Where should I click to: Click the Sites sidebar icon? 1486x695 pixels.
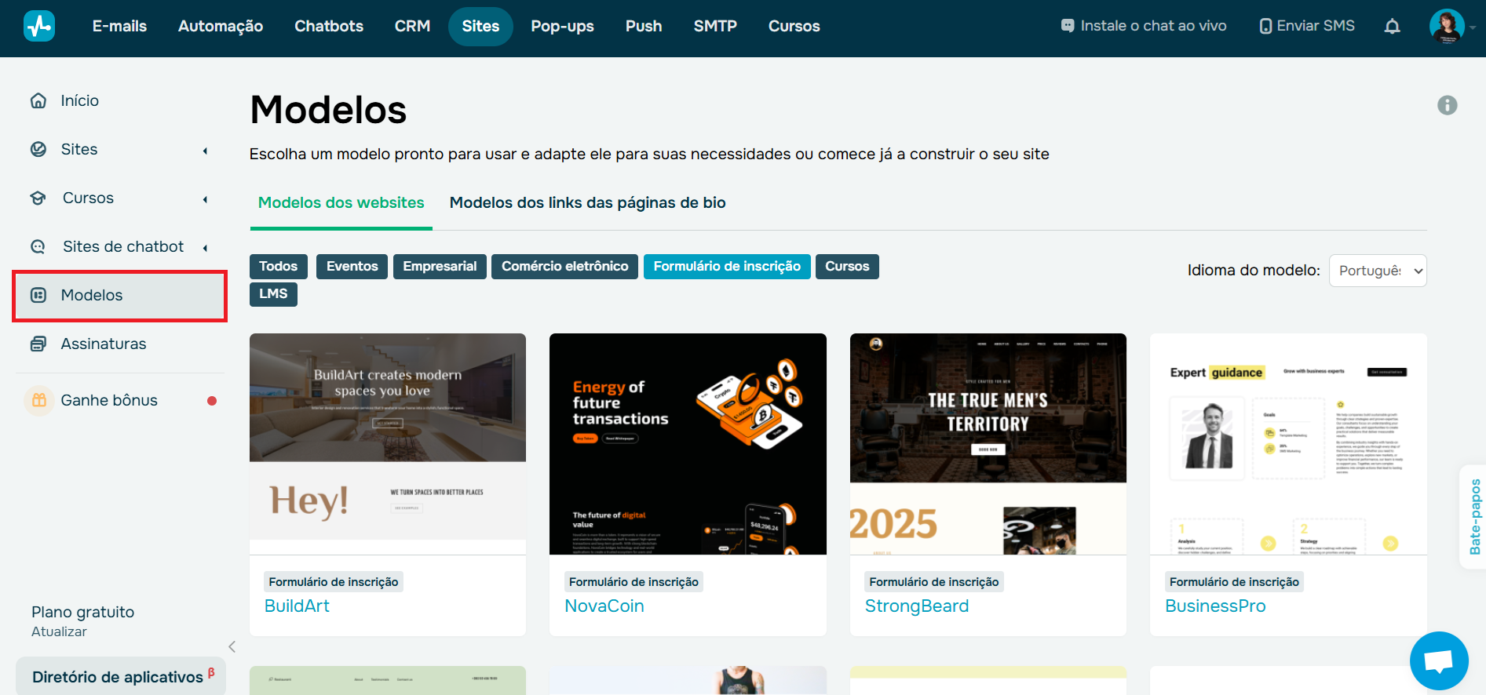(38, 149)
